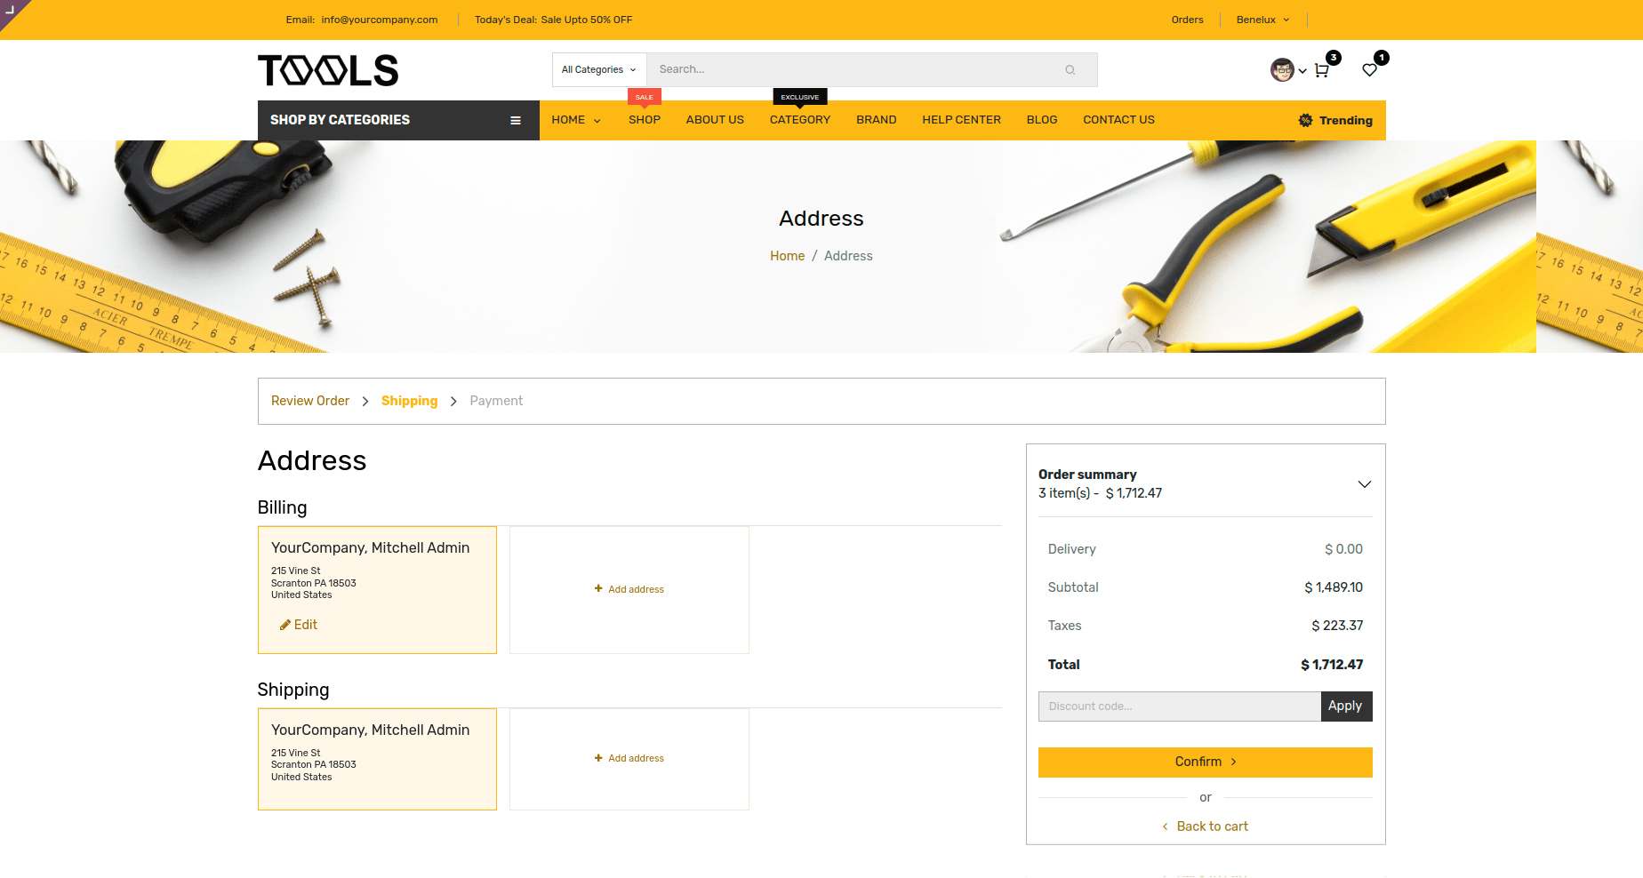Open the shopping cart icon
Image resolution: width=1643 pixels, height=878 pixels.
pos(1322,70)
